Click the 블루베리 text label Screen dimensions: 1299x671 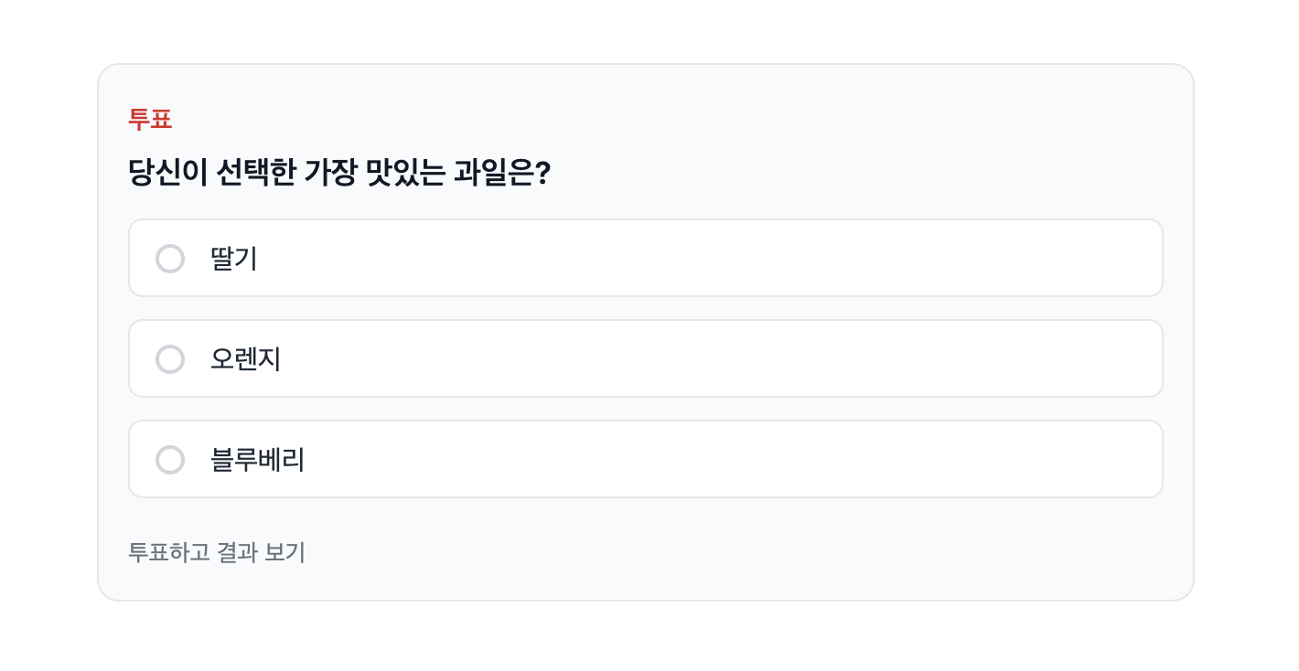coord(257,460)
